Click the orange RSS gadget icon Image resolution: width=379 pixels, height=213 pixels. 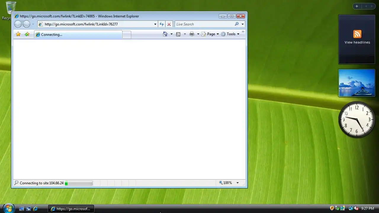357,34
